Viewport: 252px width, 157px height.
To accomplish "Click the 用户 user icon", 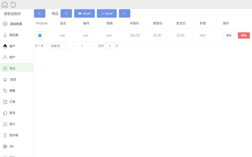I will click(x=5, y=57).
